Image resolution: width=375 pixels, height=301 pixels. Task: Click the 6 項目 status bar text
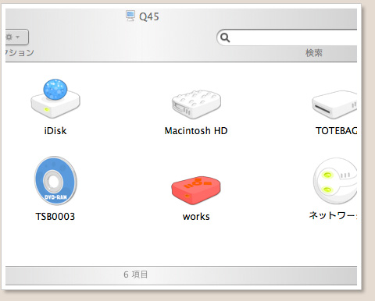[136, 274]
